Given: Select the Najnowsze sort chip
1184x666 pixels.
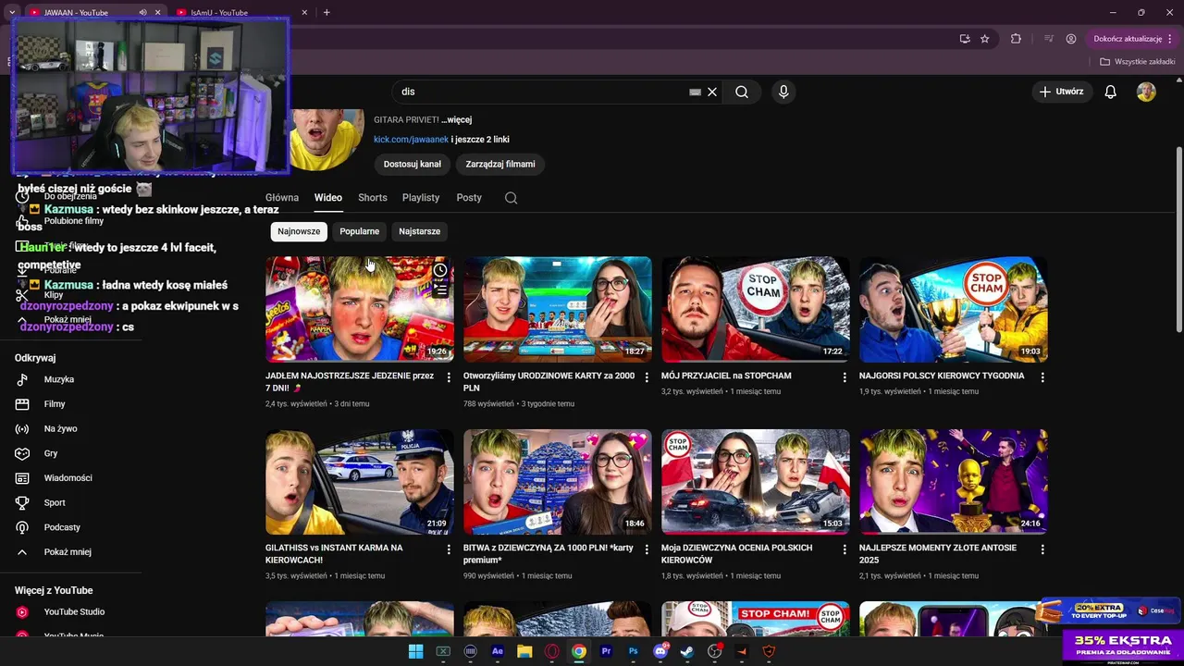Looking at the screenshot, I should point(299,231).
